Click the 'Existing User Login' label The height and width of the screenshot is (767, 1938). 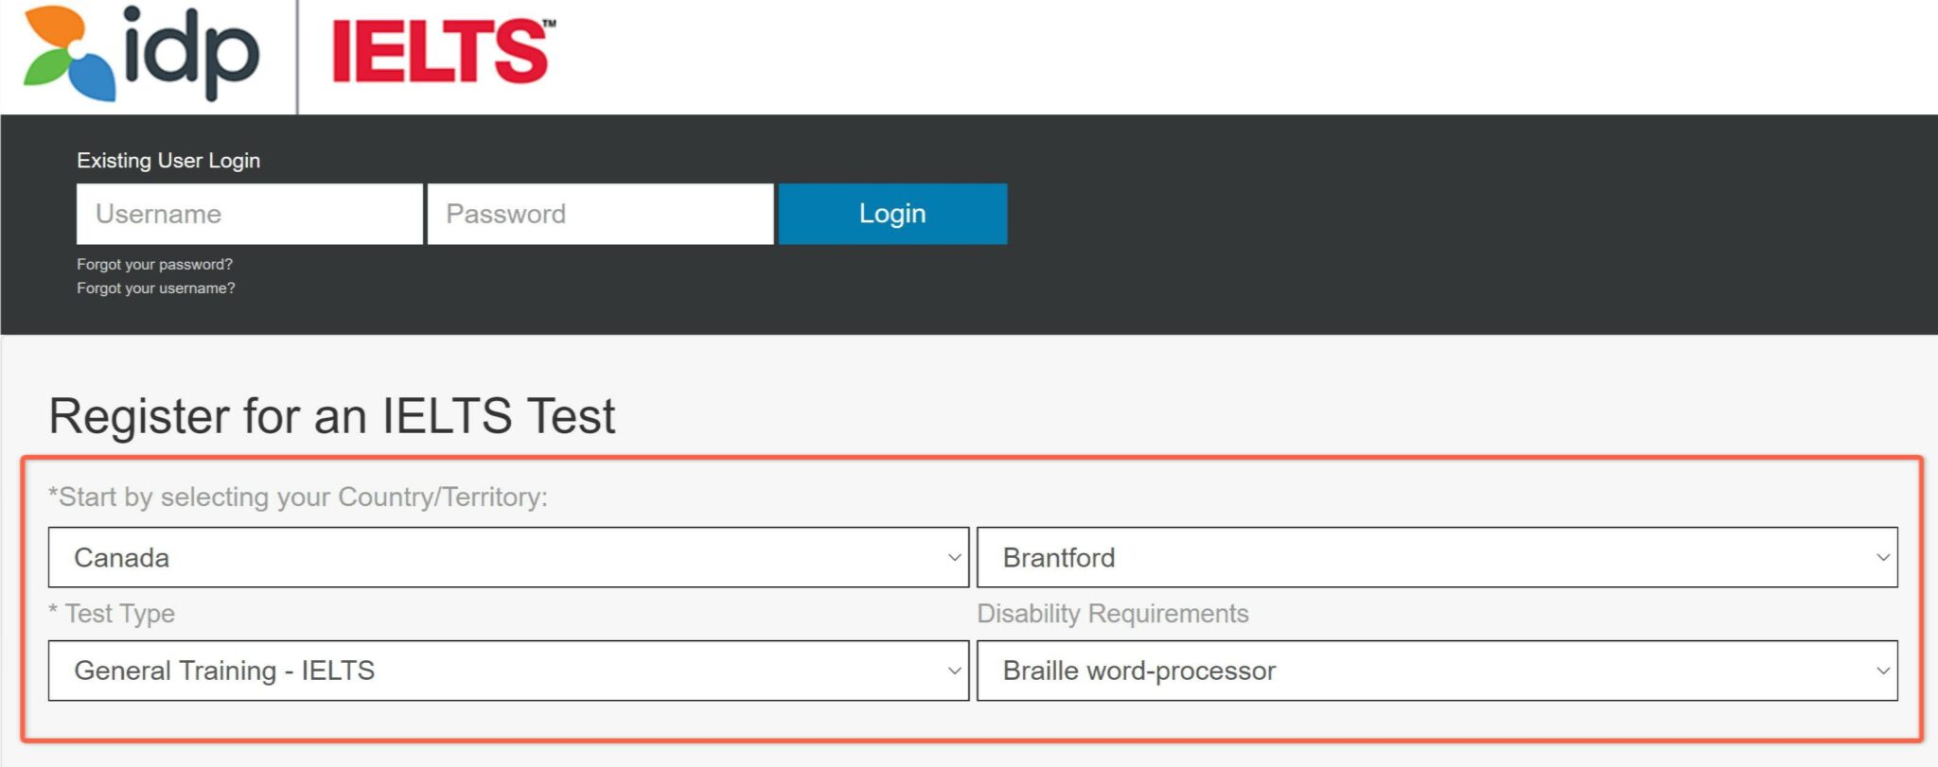coord(168,161)
